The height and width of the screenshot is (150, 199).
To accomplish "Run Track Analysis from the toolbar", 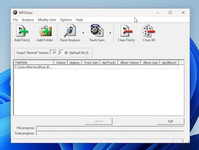I will (x=70, y=33).
